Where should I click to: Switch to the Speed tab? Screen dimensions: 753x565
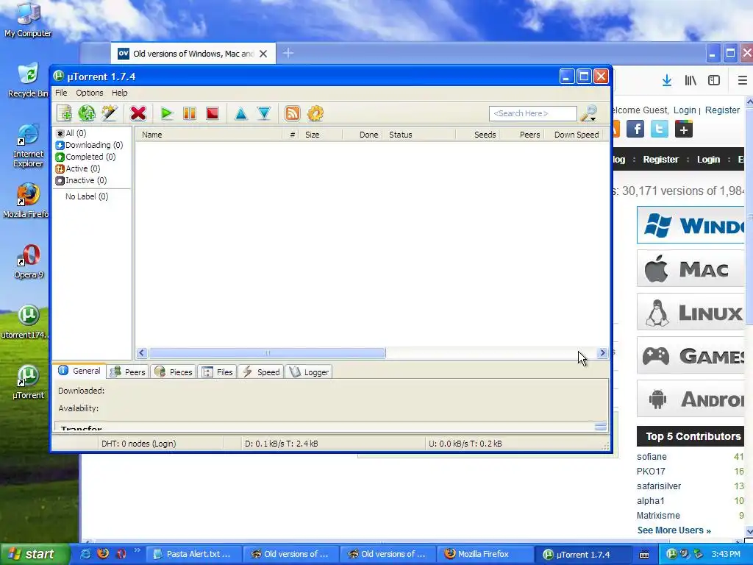pos(261,372)
